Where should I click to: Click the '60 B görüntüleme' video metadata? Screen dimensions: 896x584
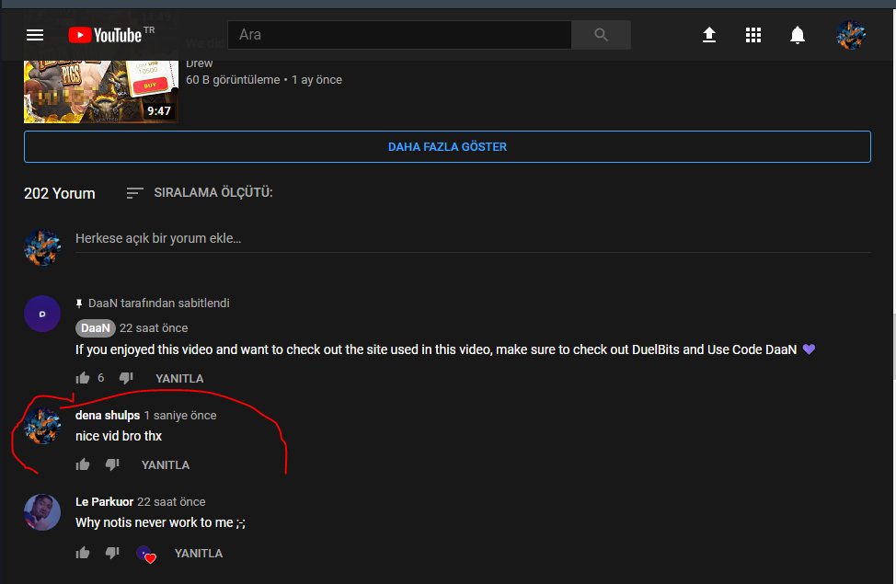[x=233, y=79]
